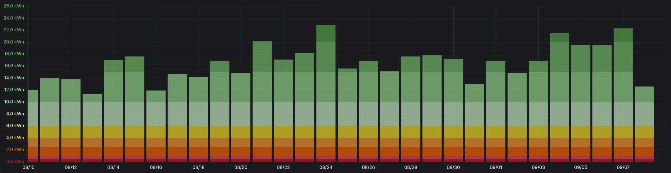Click the 08/22 x-axis label
The image size is (671, 173).
[283, 167]
